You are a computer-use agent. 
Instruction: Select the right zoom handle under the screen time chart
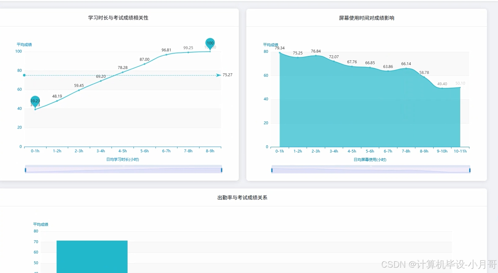point(470,170)
